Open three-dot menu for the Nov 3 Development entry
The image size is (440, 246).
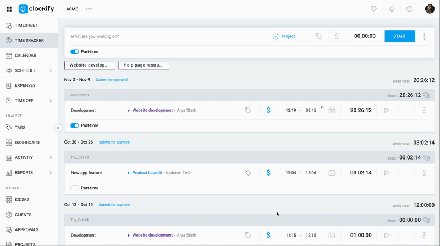tap(425, 110)
